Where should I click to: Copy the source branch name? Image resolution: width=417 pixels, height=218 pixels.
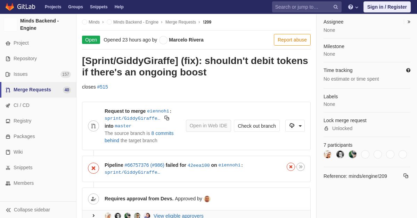click(167, 118)
